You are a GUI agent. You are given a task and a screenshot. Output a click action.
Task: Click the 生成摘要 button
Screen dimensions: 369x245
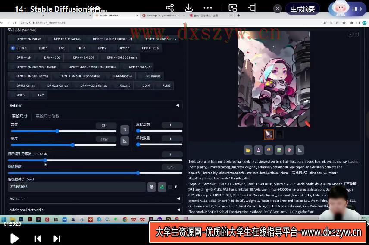pyautogui.click(x=303, y=9)
